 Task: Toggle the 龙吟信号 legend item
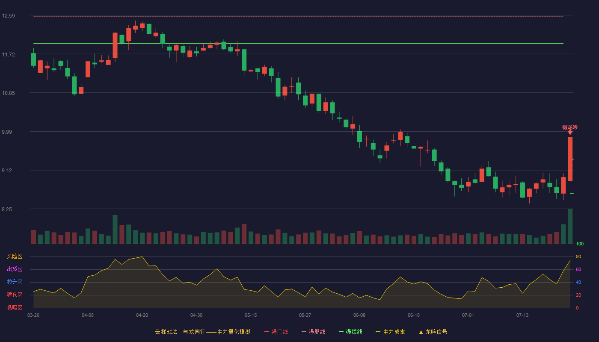click(433, 332)
